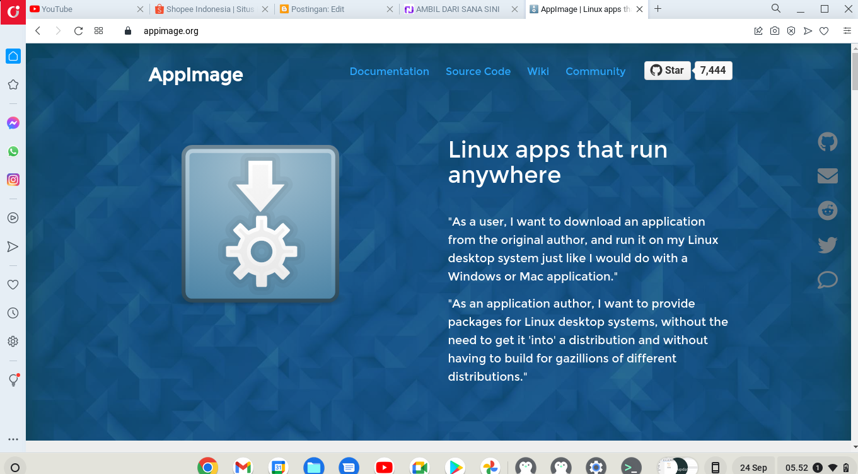Reload the appimage.org page
Viewport: 858px width, 474px height.
point(79,31)
